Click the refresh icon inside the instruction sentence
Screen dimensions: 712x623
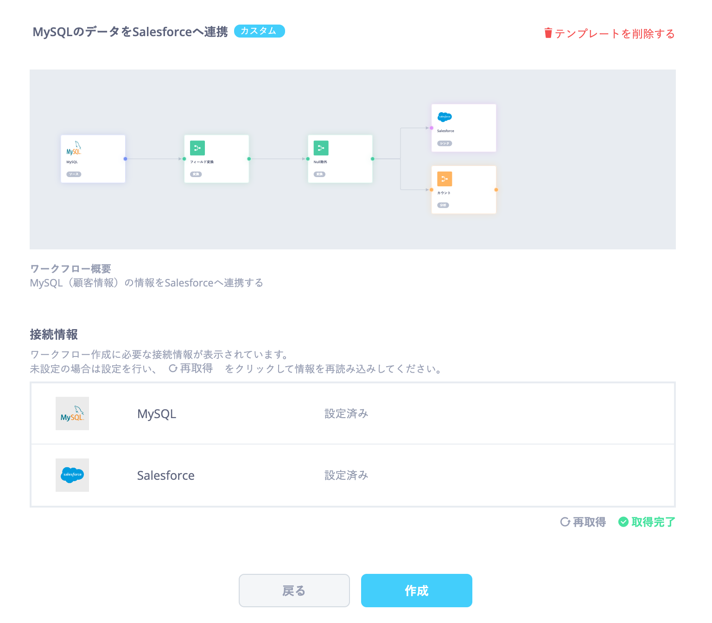tap(173, 369)
